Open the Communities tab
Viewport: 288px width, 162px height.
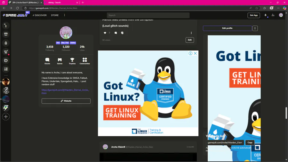(85, 61)
